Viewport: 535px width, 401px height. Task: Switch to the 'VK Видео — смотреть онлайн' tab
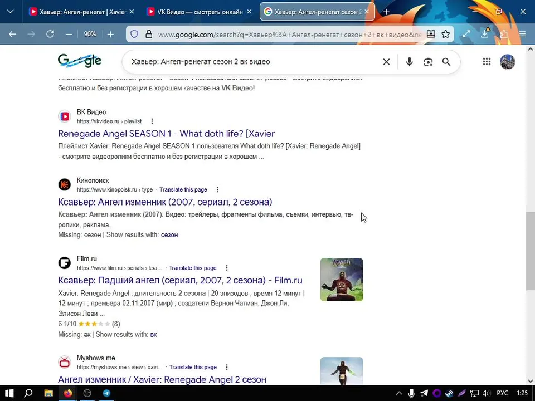coord(199,12)
